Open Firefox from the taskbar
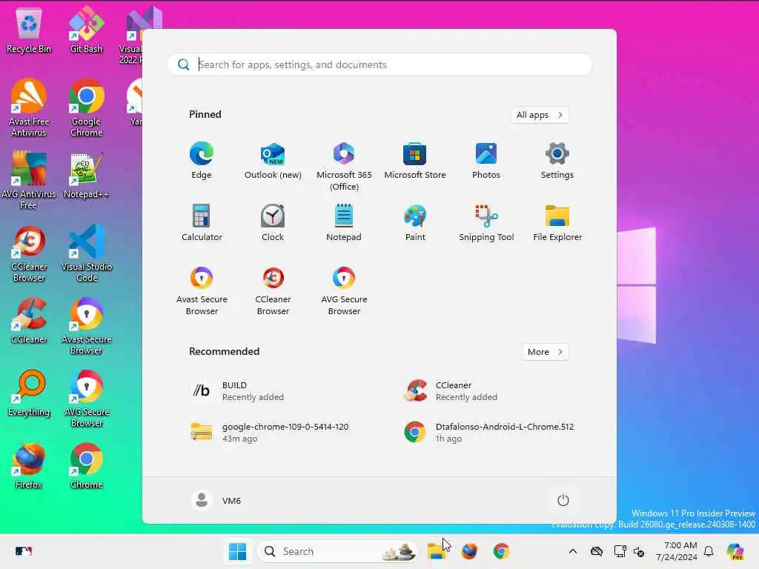This screenshot has height=569, width=759. coord(469,551)
